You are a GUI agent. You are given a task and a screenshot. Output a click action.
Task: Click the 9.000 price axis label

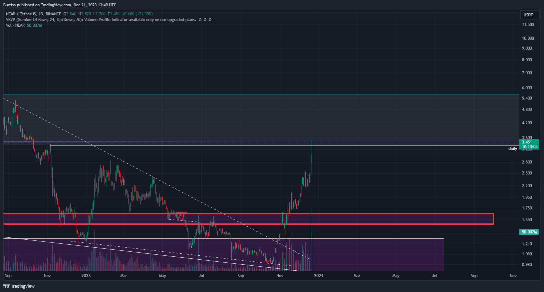(x=527, y=48)
